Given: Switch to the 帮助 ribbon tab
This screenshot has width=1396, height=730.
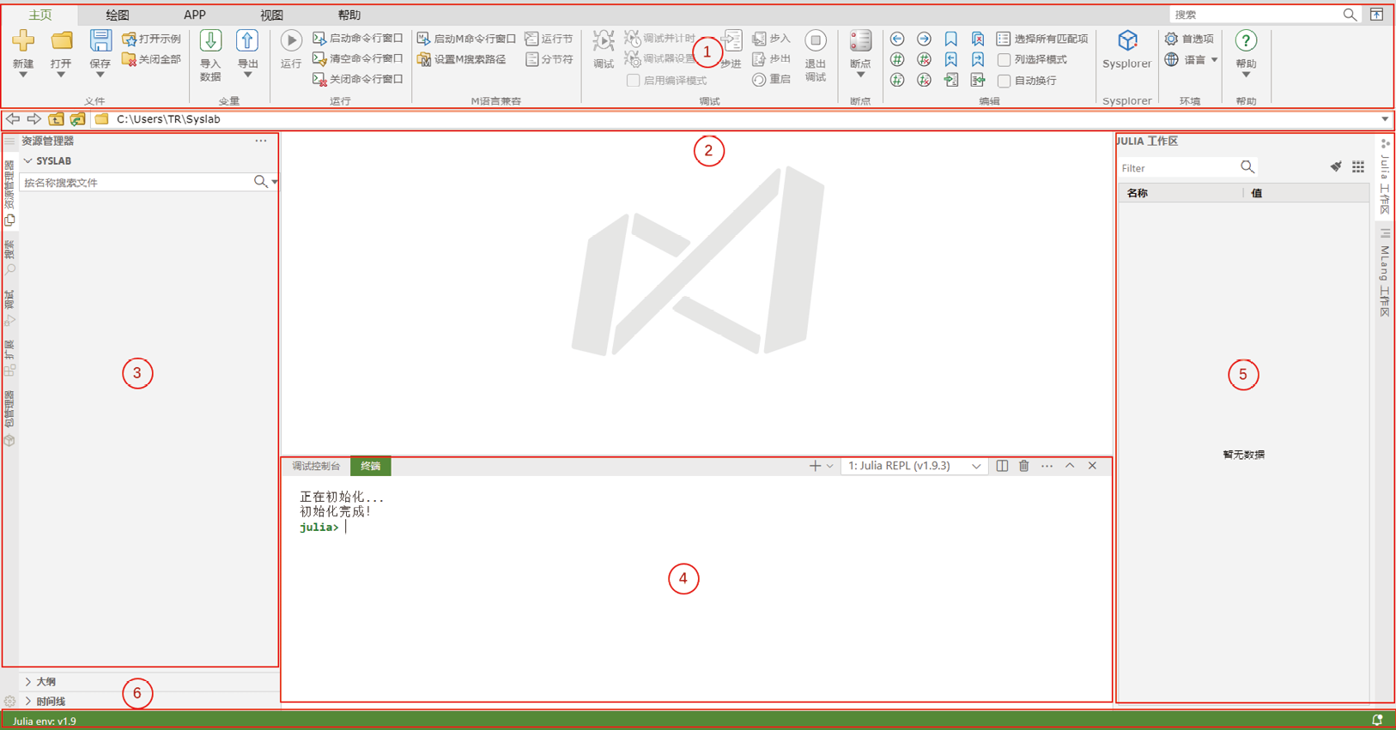Looking at the screenshot, I should 349,15.
